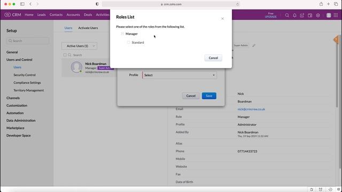The height and width of the screenshot is (192, 342).
Task: Click the orange side tab marker
Action: 336,39
